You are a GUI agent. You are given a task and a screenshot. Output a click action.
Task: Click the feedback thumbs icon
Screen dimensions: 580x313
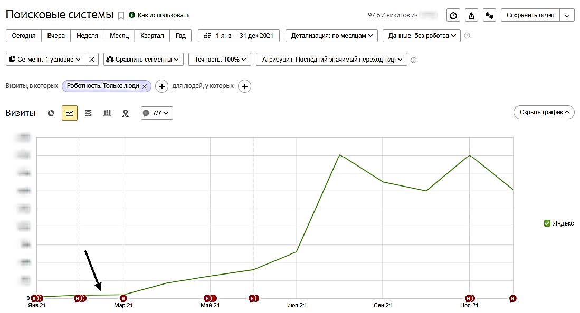489,15
